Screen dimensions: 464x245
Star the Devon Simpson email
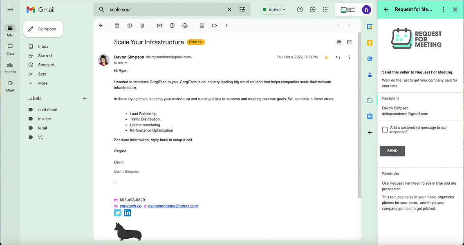(326, 57)
